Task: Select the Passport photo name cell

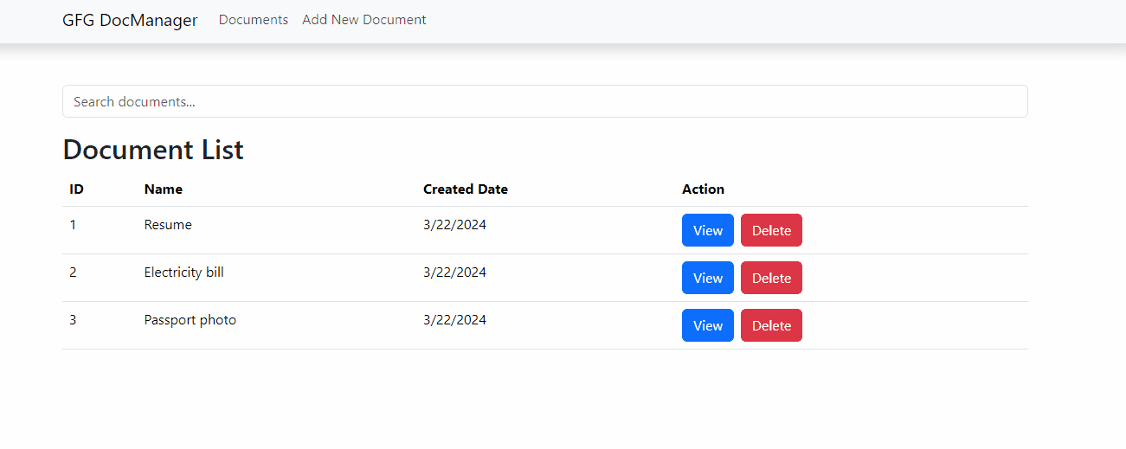Action: [190, 320]
